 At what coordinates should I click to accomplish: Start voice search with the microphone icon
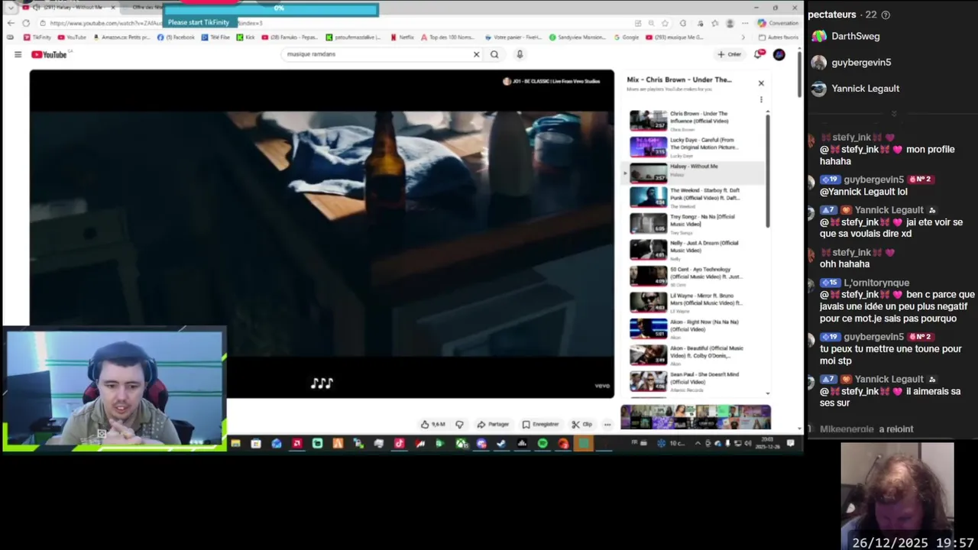(x=520, y=54)
